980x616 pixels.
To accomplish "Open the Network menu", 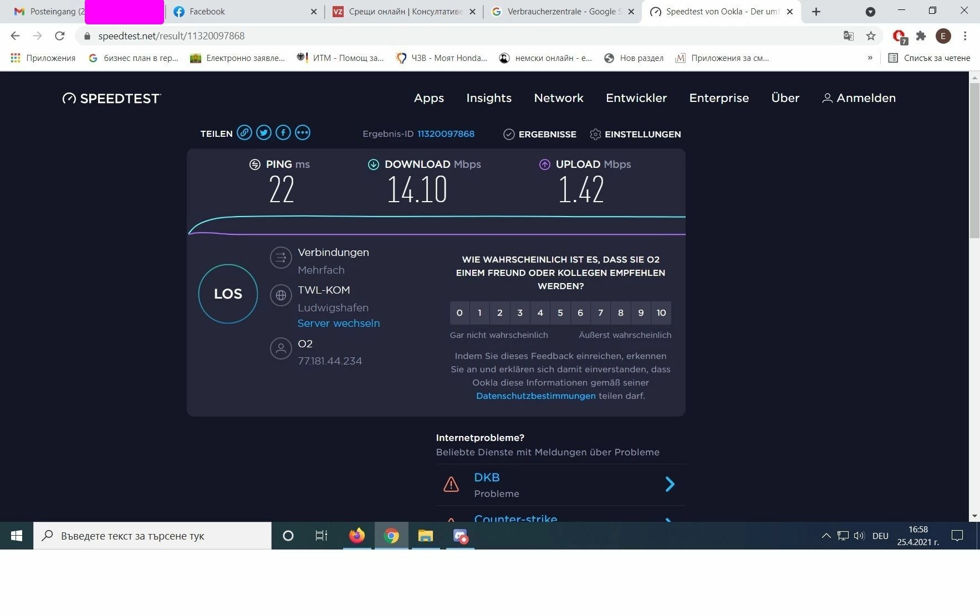I will point(559,98).
